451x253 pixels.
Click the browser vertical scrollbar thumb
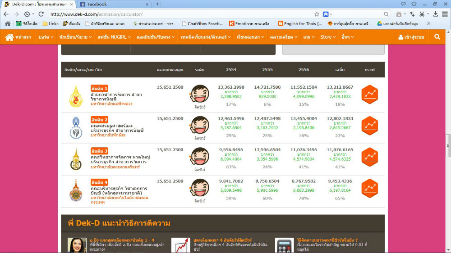448,145
